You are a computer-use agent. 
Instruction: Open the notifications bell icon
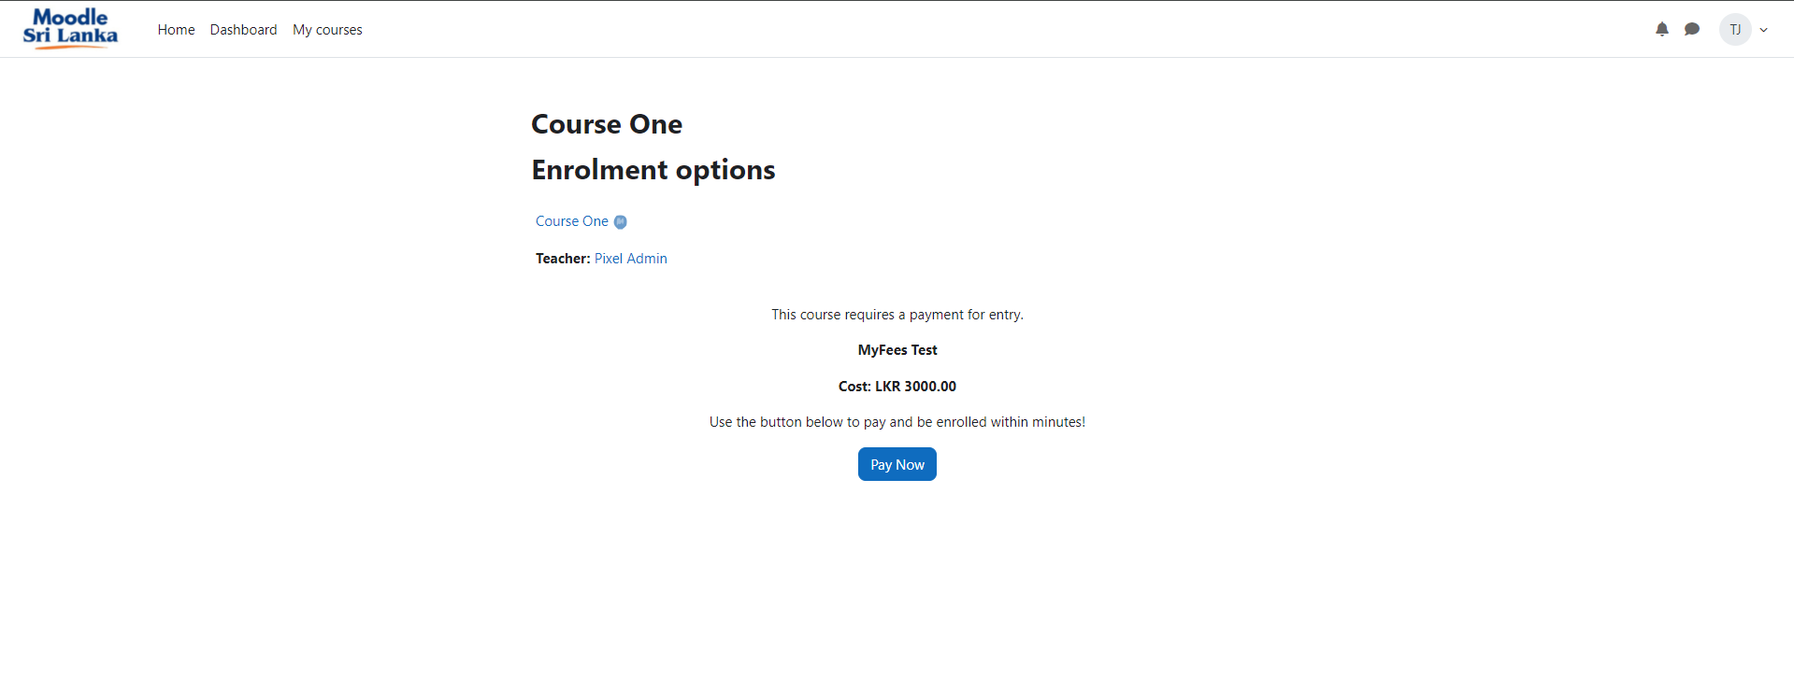(x=1662, y=29)
